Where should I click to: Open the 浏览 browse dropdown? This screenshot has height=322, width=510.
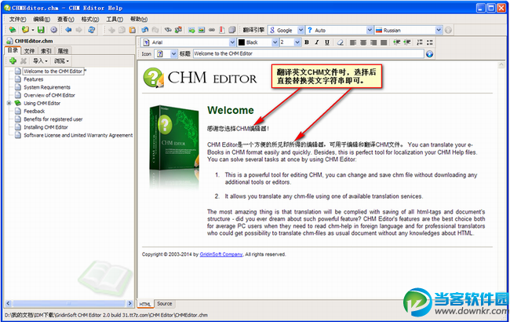61,61
